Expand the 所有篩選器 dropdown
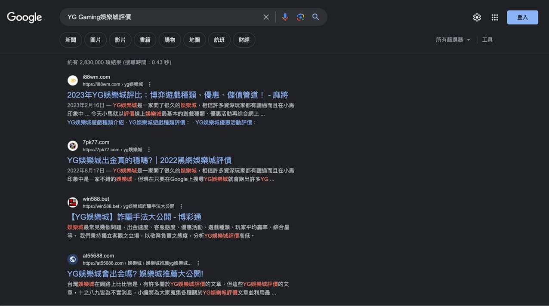The image size is (549, 306). point(453,40)
